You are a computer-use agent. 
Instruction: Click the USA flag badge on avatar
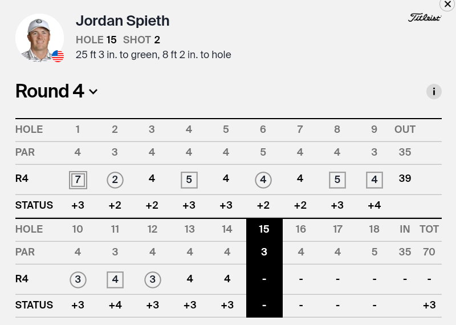point(58,56)
